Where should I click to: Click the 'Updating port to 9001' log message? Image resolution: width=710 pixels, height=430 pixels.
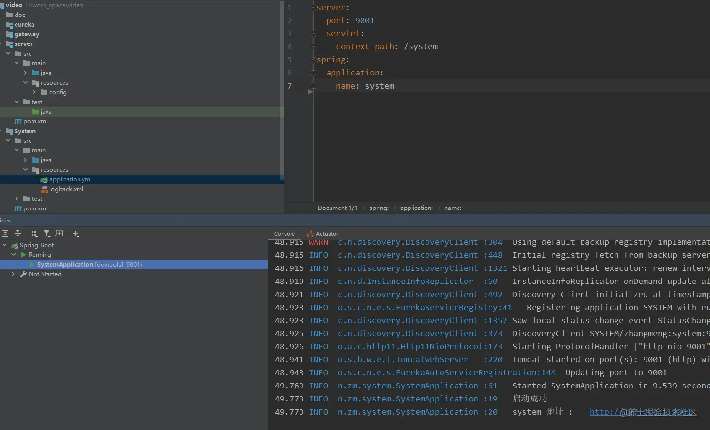point(616,373)
